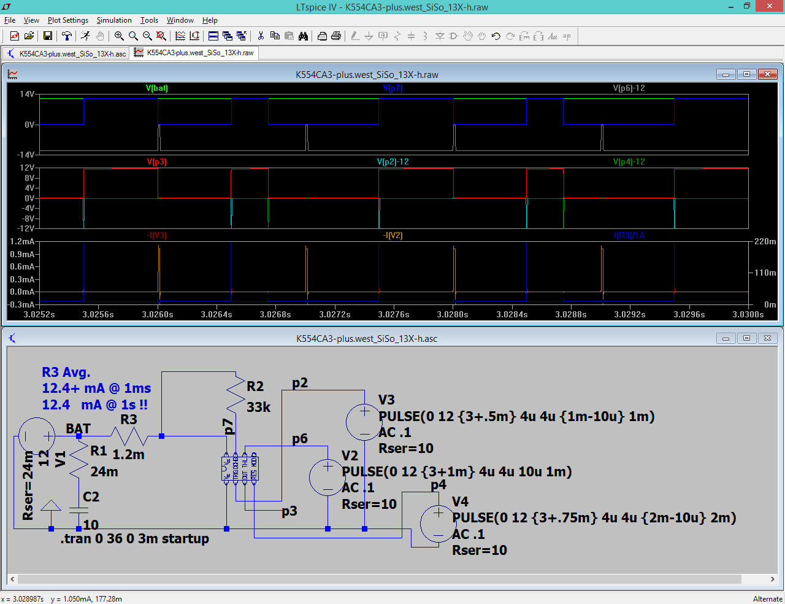Click the V(p2)-12 trace label
The height and width of the screenshot is (604, 785).
pyautogui.click(x=393, y=162)
